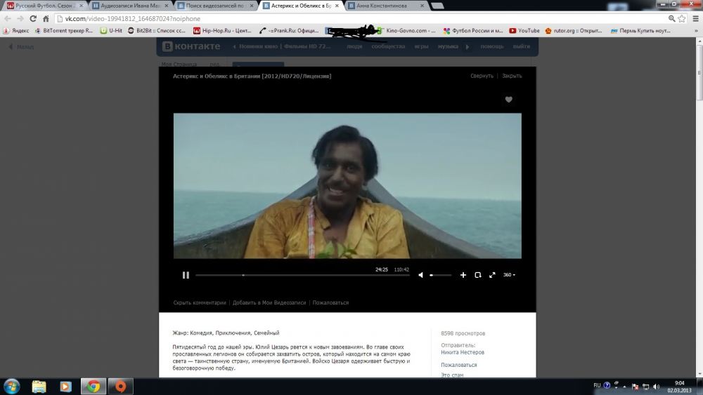This screenshot has width=703, height=395.
Task: Open YouTube bookmark
Action: [x=524, y=31]
